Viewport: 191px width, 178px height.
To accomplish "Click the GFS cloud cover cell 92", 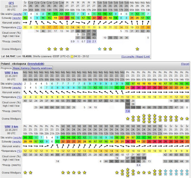I will pos(83,31).
